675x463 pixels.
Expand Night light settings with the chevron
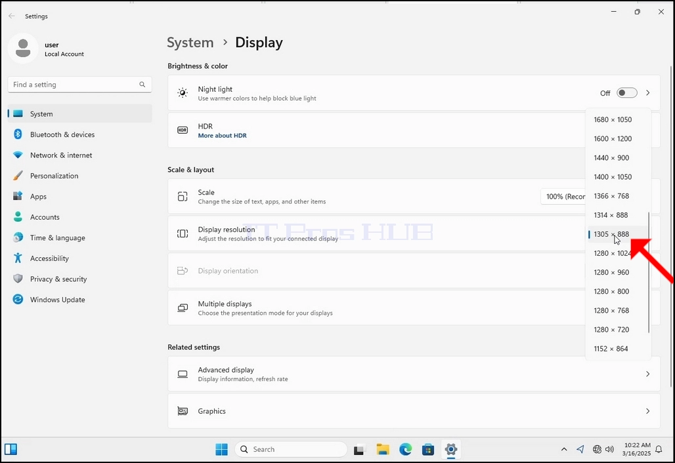[648, 93]
